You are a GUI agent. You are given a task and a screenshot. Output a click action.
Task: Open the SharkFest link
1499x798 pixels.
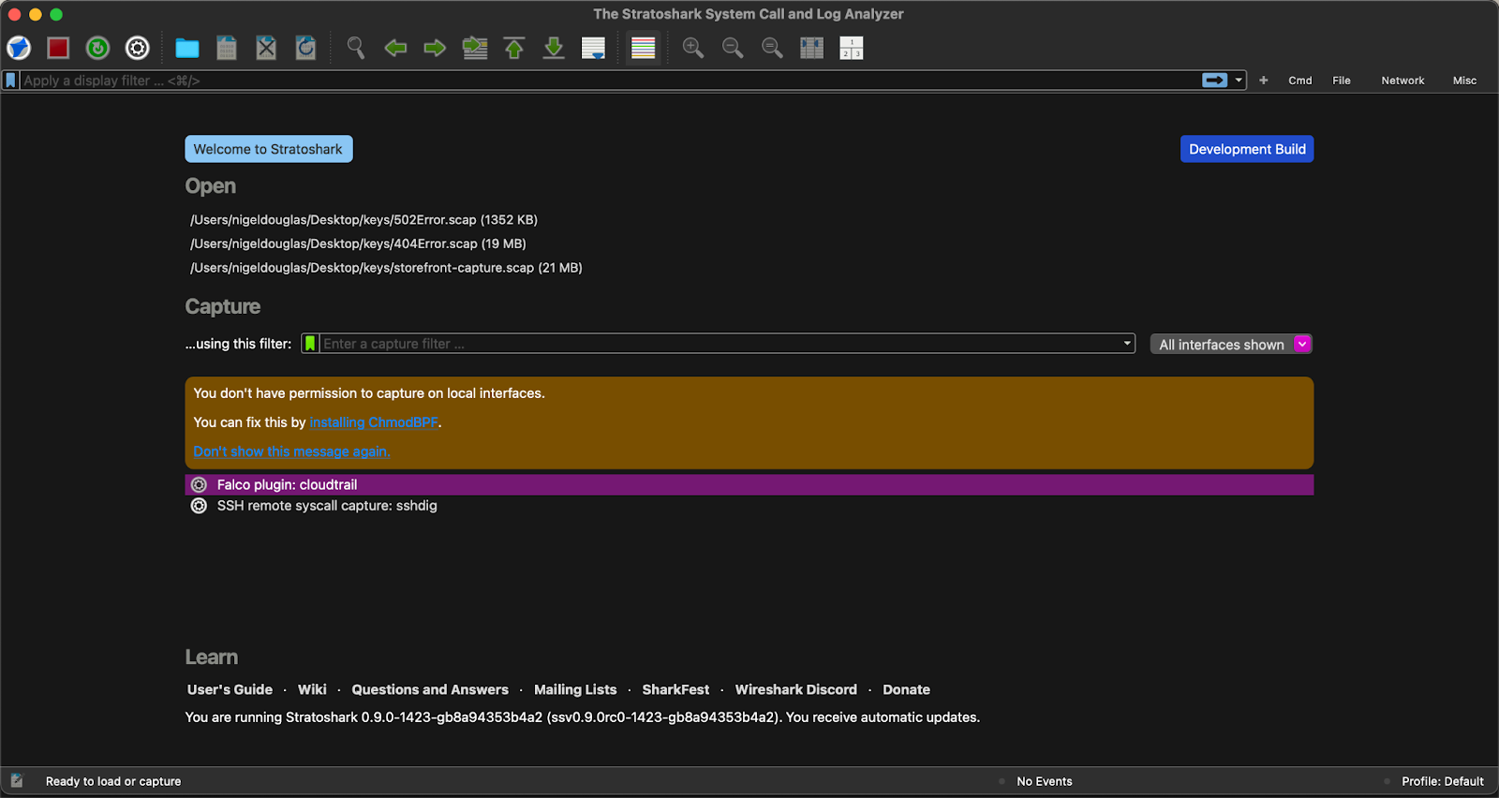[x=675, y=689]
